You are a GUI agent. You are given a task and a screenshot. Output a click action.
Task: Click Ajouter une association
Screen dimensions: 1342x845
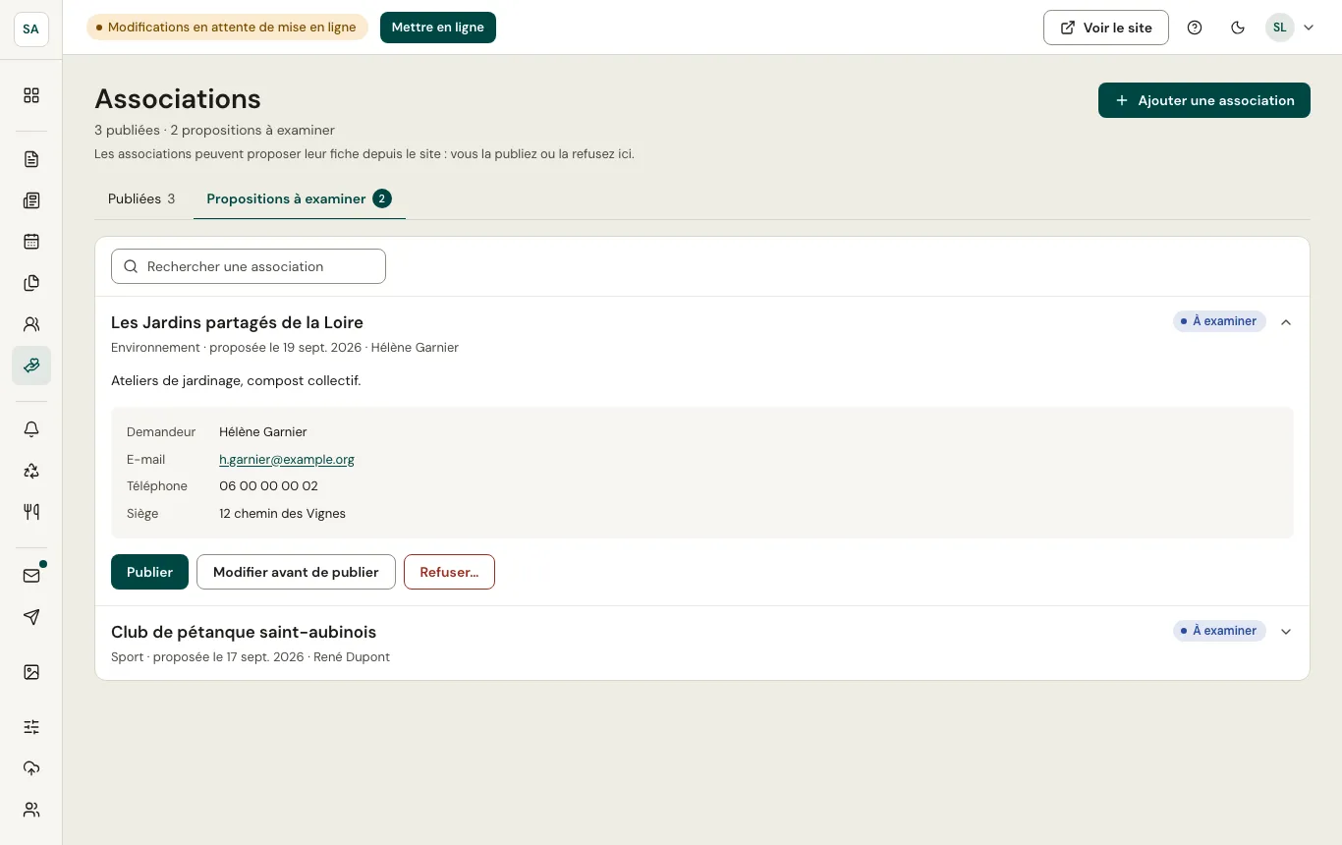1204,100
